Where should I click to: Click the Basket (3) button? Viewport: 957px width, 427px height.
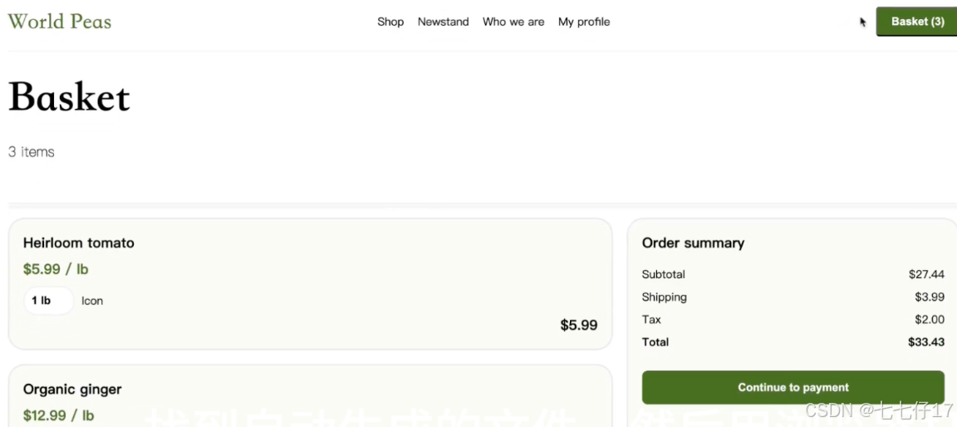point(917,22)
